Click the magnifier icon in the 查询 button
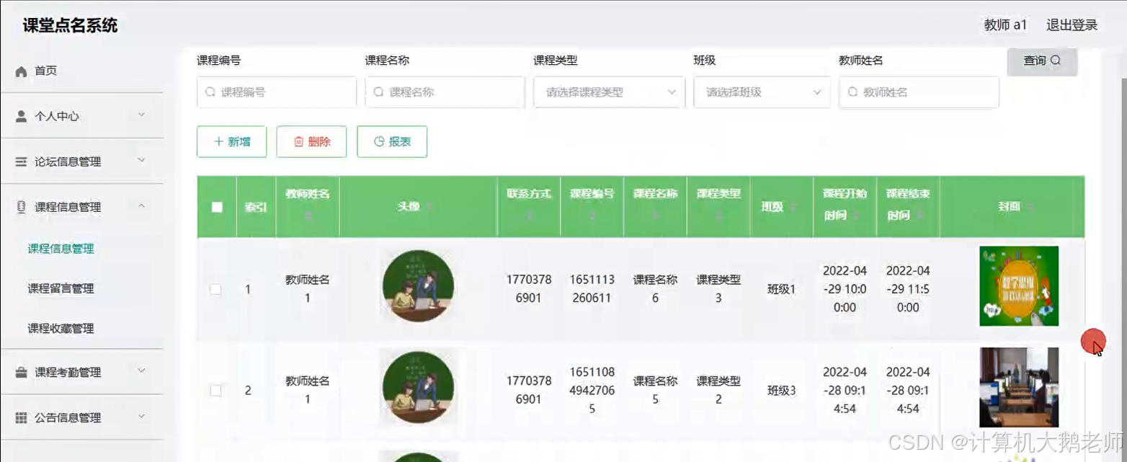The width and height of the screenshot is (1127, 462). pyautogui.click(x=1056, y=61)
